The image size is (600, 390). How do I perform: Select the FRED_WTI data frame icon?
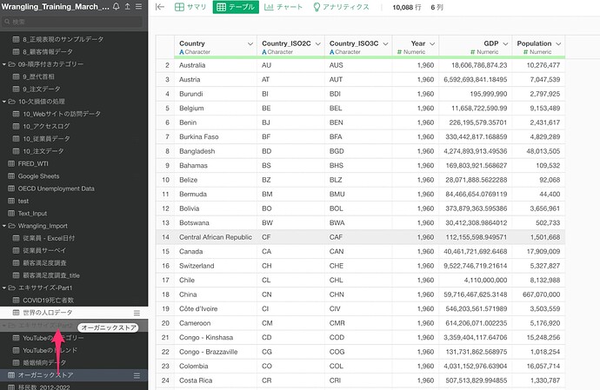click(x=11, y=163)
